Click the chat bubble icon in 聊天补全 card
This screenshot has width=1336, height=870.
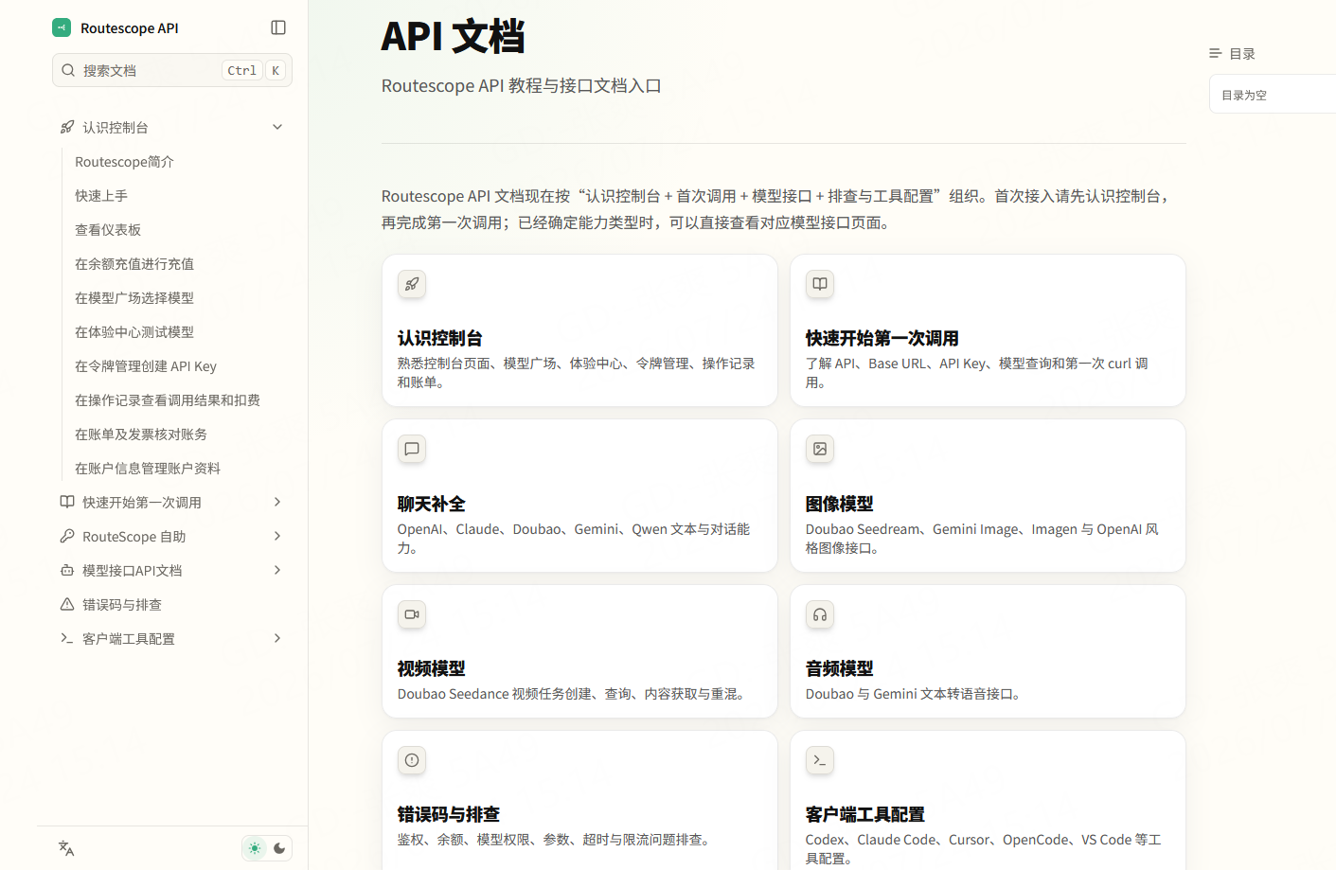click(x=412, y=449)
